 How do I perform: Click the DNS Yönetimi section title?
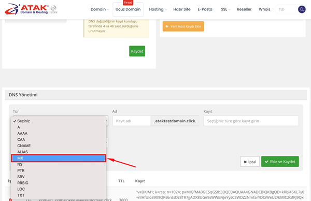coord(23,95)
